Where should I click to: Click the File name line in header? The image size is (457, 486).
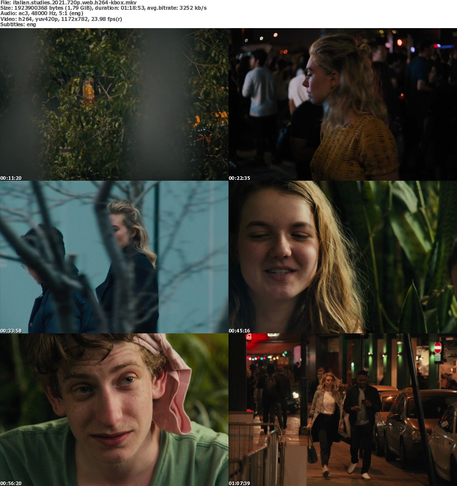pos(68,3)
